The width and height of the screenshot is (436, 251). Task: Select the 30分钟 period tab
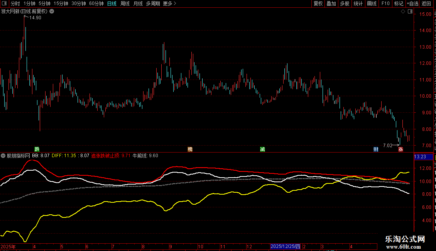[79, 3]
